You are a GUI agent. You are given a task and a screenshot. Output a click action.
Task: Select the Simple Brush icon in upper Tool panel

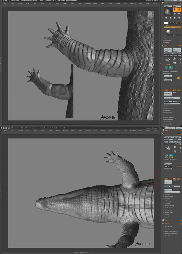pos(166,67)
